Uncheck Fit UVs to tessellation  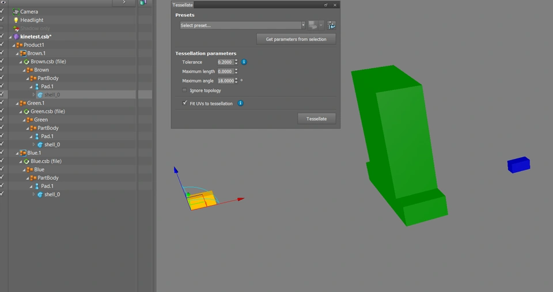click(x=185, y=104)
